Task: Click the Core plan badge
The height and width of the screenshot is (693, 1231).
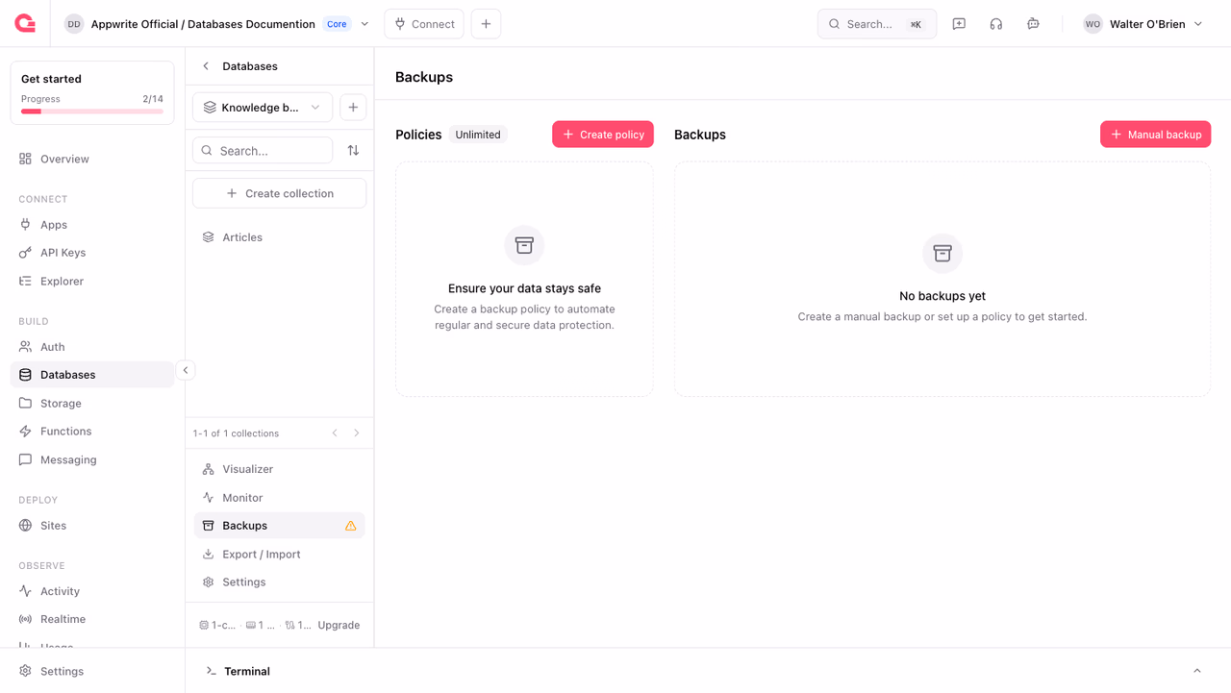Action: point(337,24)
